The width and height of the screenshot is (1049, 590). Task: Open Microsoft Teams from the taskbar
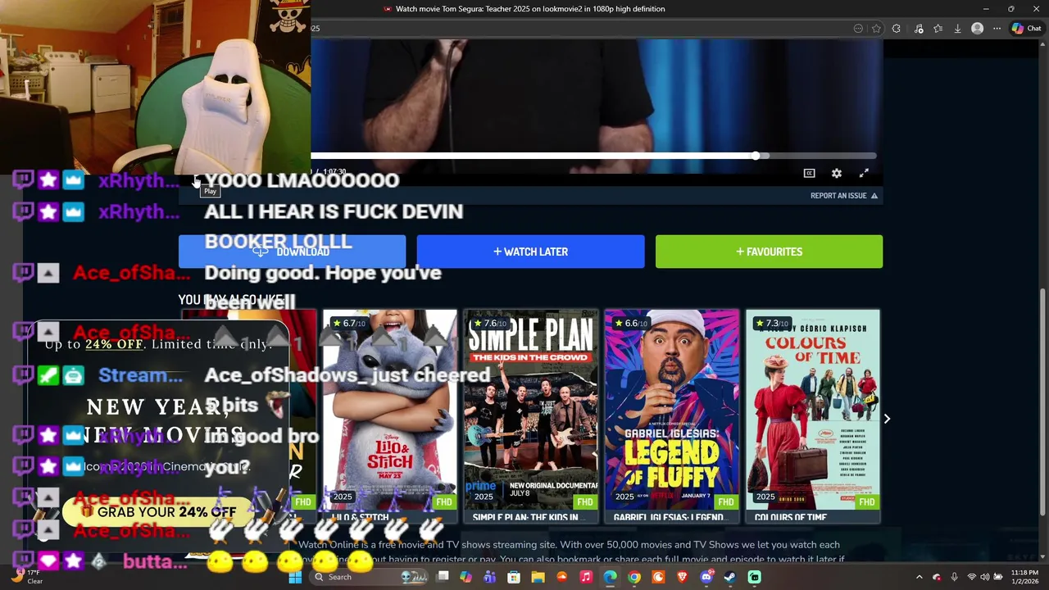[490, 577]
